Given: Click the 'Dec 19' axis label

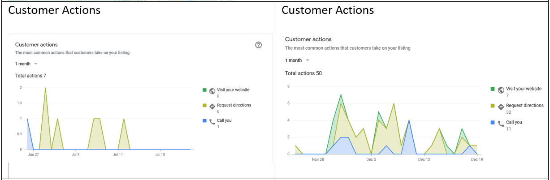Looking at the screenshot, I should tap(477, 159).
